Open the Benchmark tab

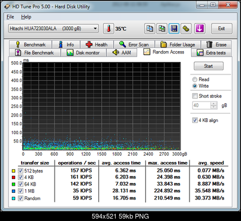[x=31, y=44]
